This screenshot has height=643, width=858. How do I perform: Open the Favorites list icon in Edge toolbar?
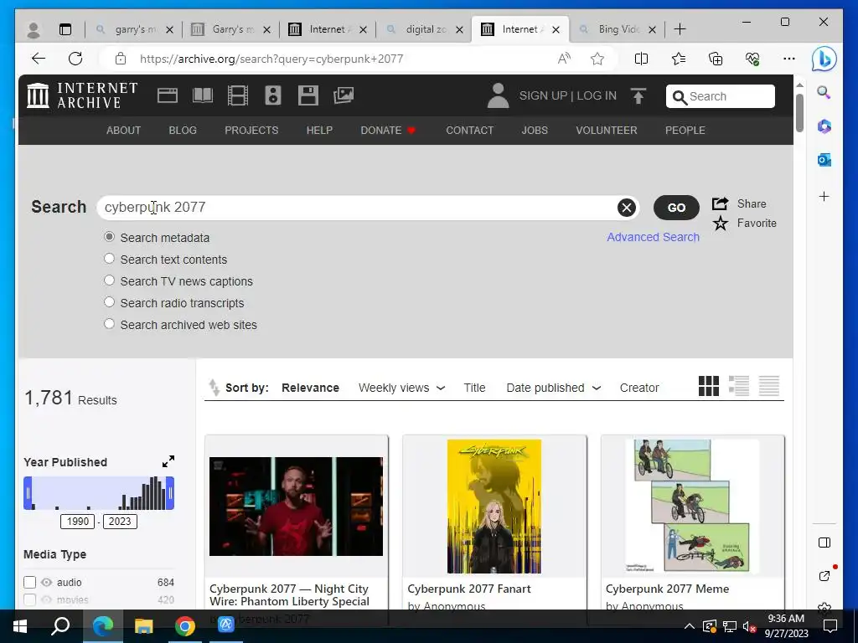click(x=679, y=59)
